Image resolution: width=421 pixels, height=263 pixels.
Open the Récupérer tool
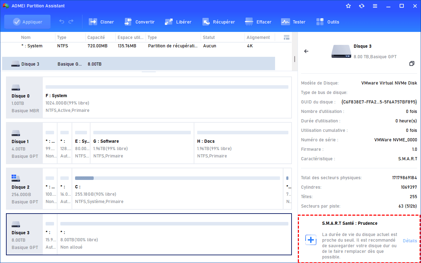point(206,22)
